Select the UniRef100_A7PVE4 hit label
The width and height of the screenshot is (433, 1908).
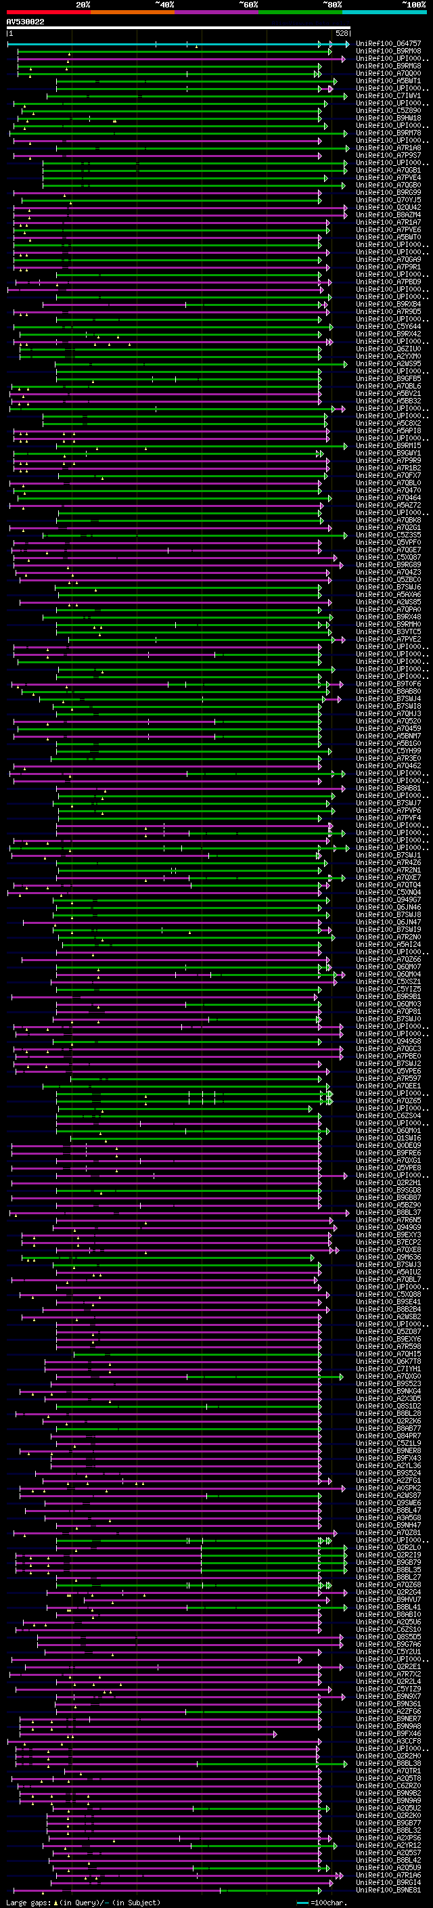click(x=388, y=178)
